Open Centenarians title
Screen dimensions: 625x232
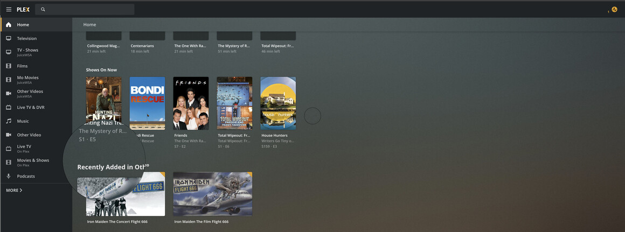click(x=142, y=46)
